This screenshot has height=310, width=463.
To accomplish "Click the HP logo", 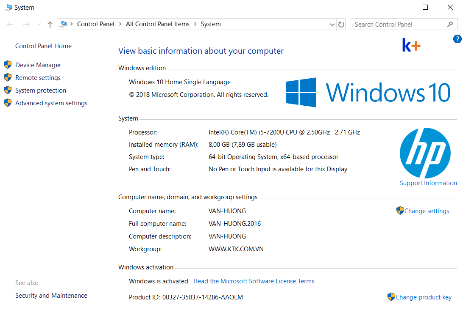I will (x=425, y=153).
